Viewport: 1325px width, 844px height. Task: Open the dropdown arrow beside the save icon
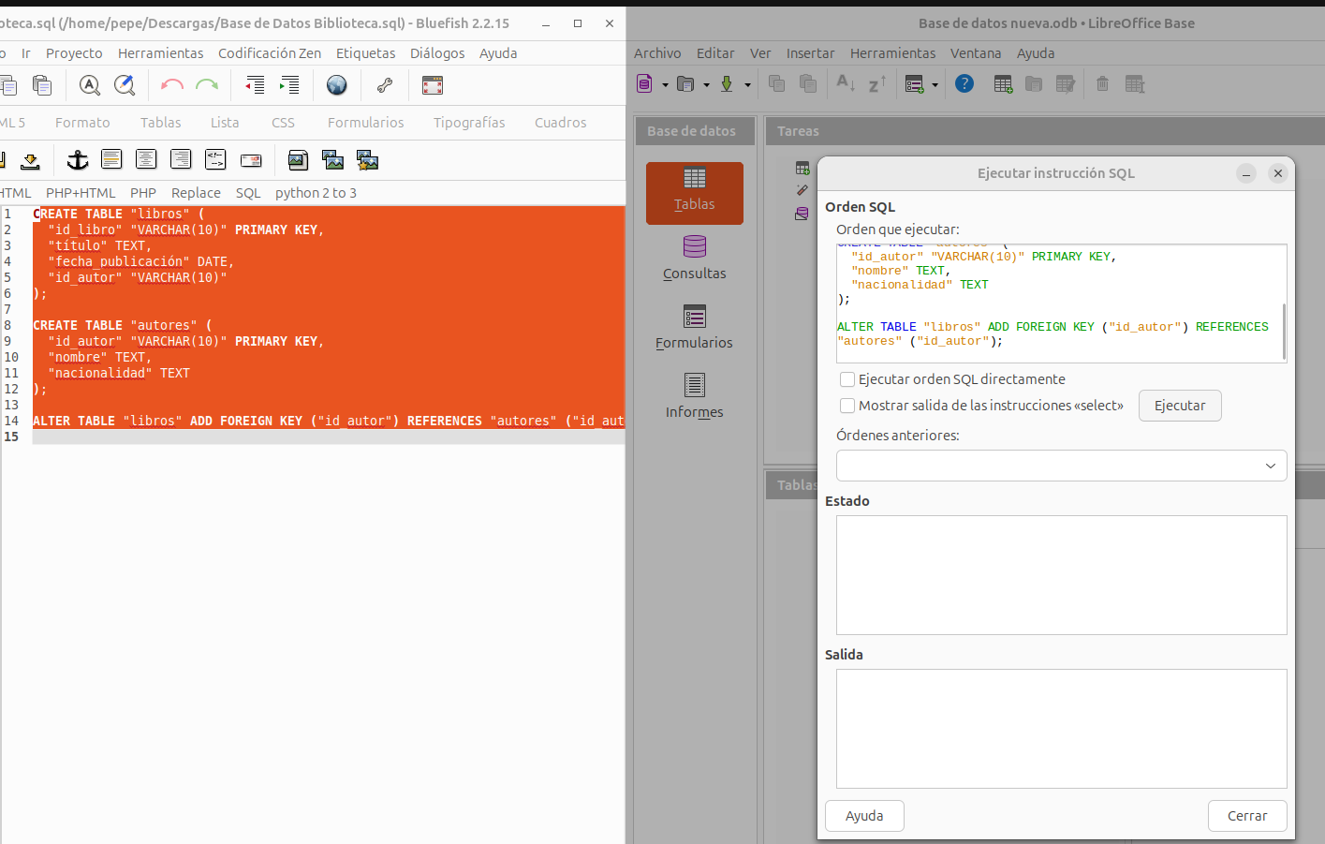(x=747, y=85)
